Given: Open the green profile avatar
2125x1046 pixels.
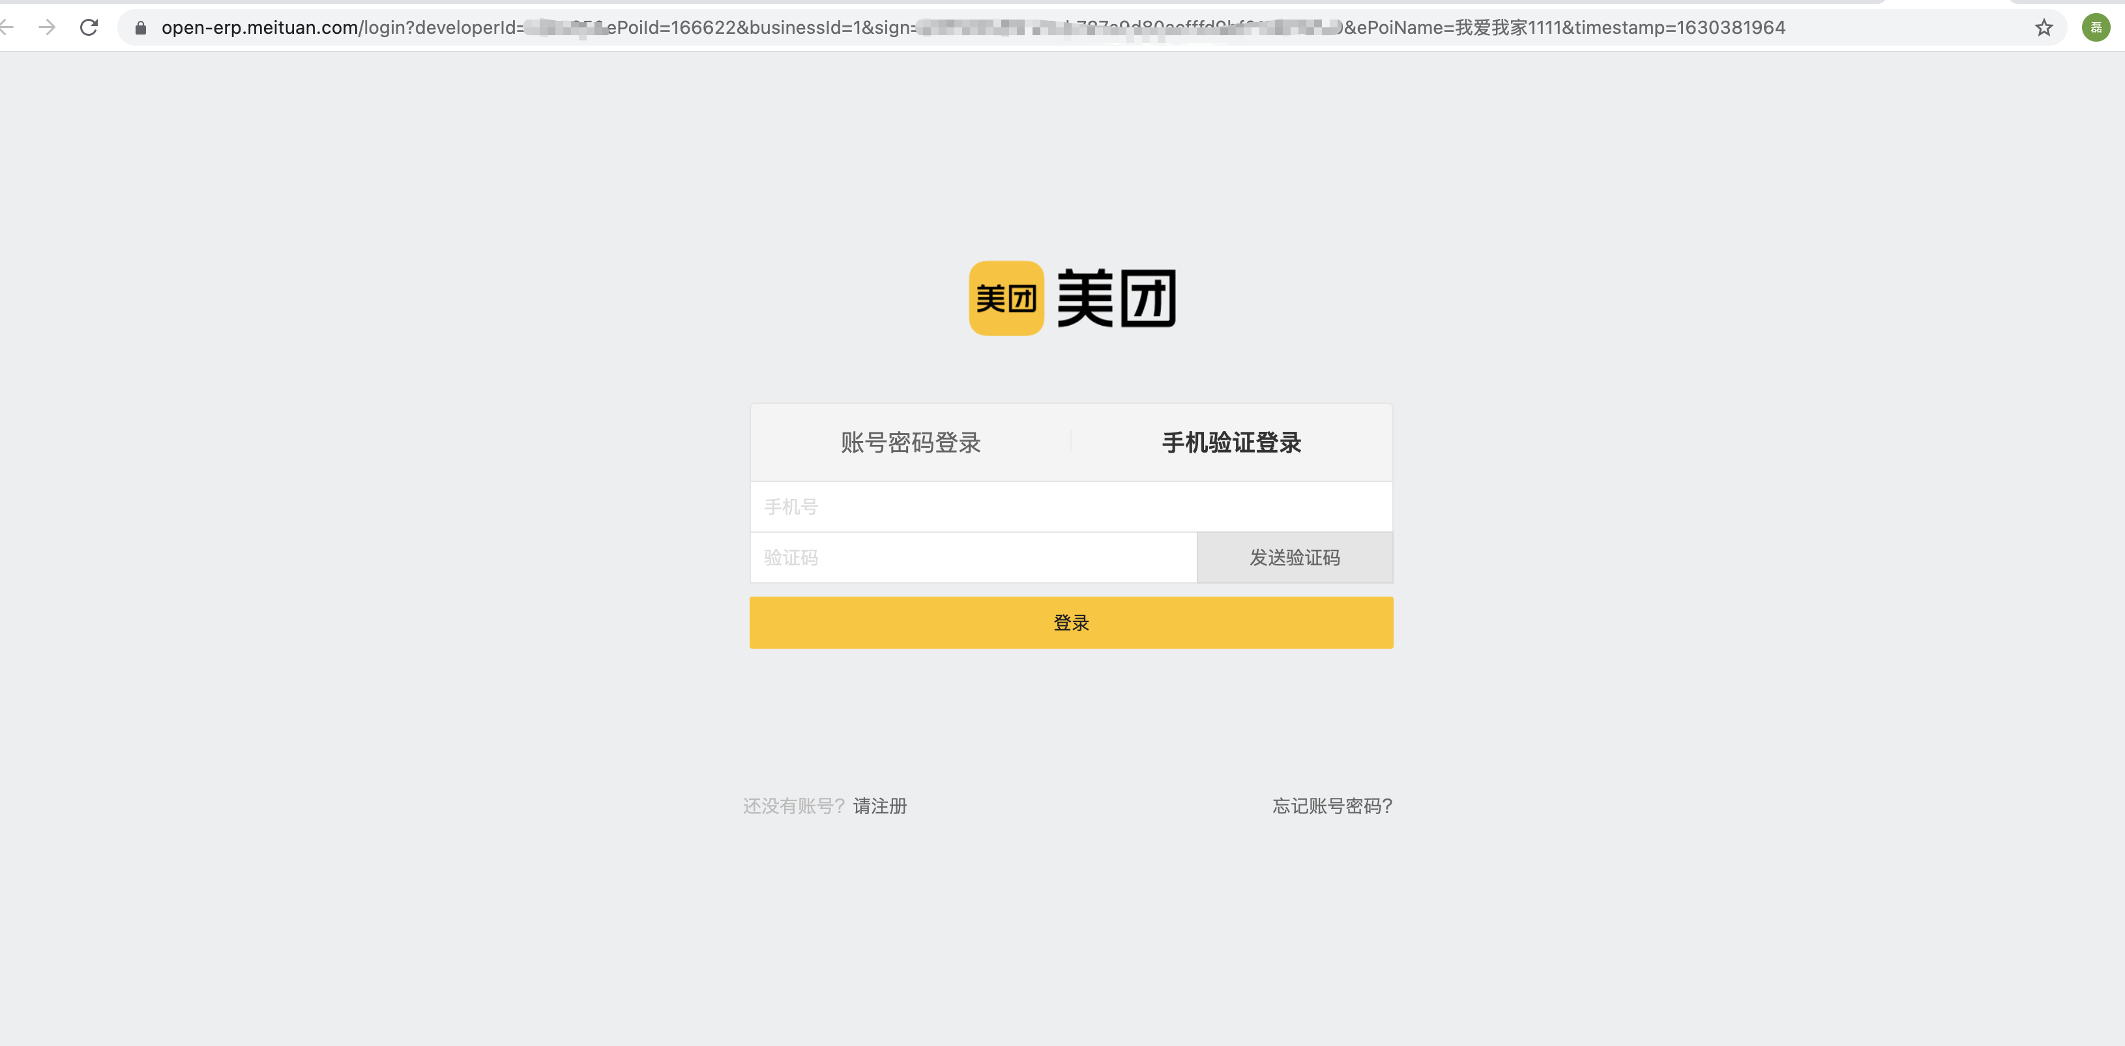Looking at the screenshot, I should coord(2095,27).
